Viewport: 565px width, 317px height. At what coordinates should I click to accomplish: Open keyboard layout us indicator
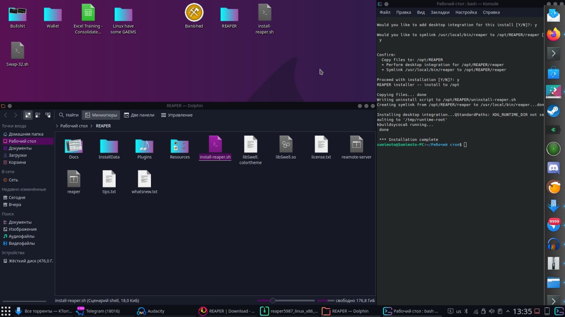click(x=459, y=311)
